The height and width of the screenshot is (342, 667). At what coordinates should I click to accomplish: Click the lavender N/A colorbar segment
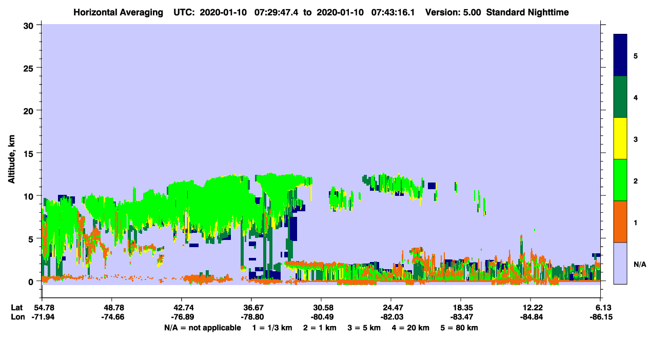(620, 263)
